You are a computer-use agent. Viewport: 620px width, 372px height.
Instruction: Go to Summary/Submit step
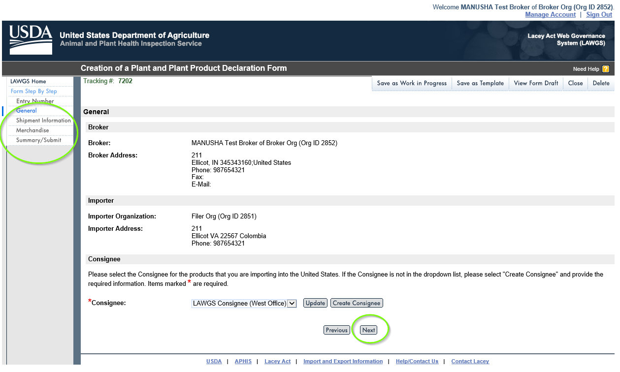coord(38,140)
